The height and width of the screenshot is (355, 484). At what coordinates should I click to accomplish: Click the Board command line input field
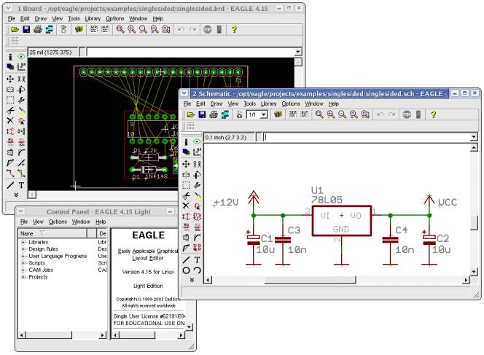point(190,52)
